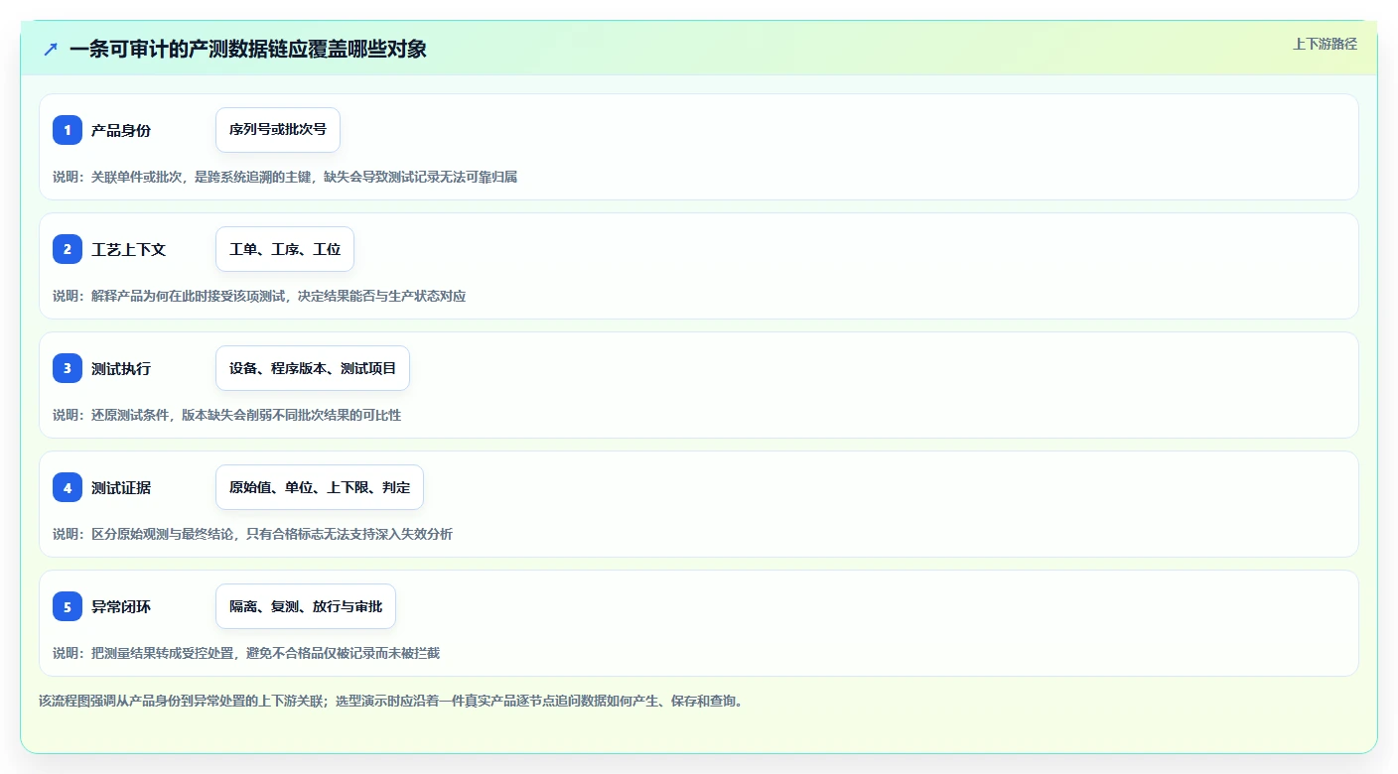Click the step 3 number badge
This screenshot has width=1398, height=774.
(68, 368)
